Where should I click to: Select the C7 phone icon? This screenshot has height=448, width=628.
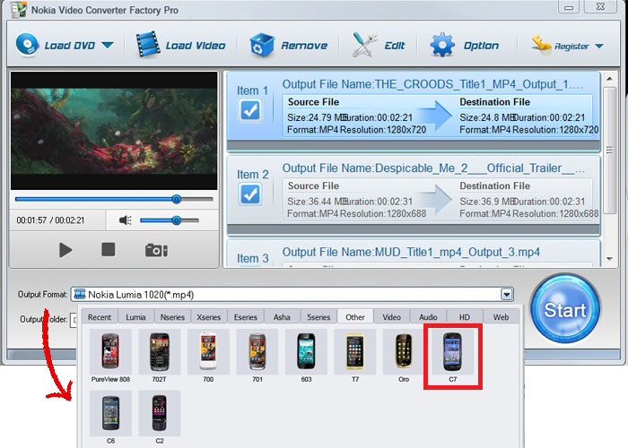pyautogui.click(x=452, y=351)
